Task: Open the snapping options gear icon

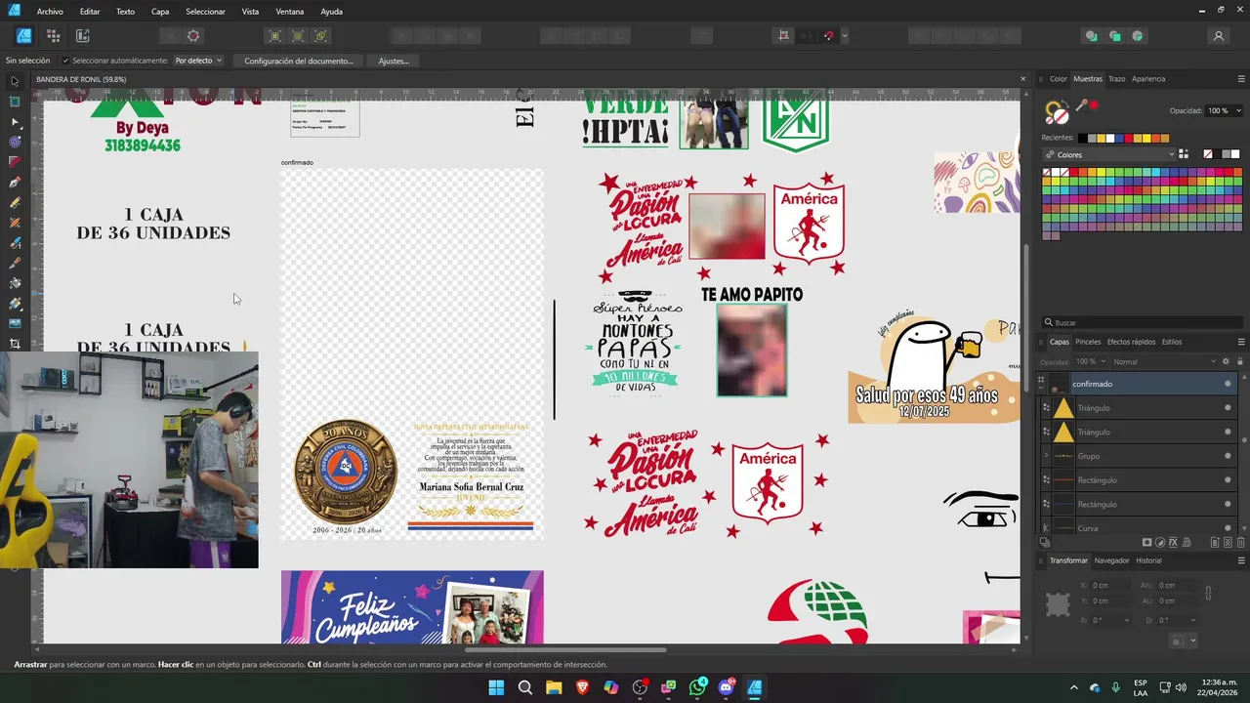Action: pyautogui.click(x=193, y=36)
